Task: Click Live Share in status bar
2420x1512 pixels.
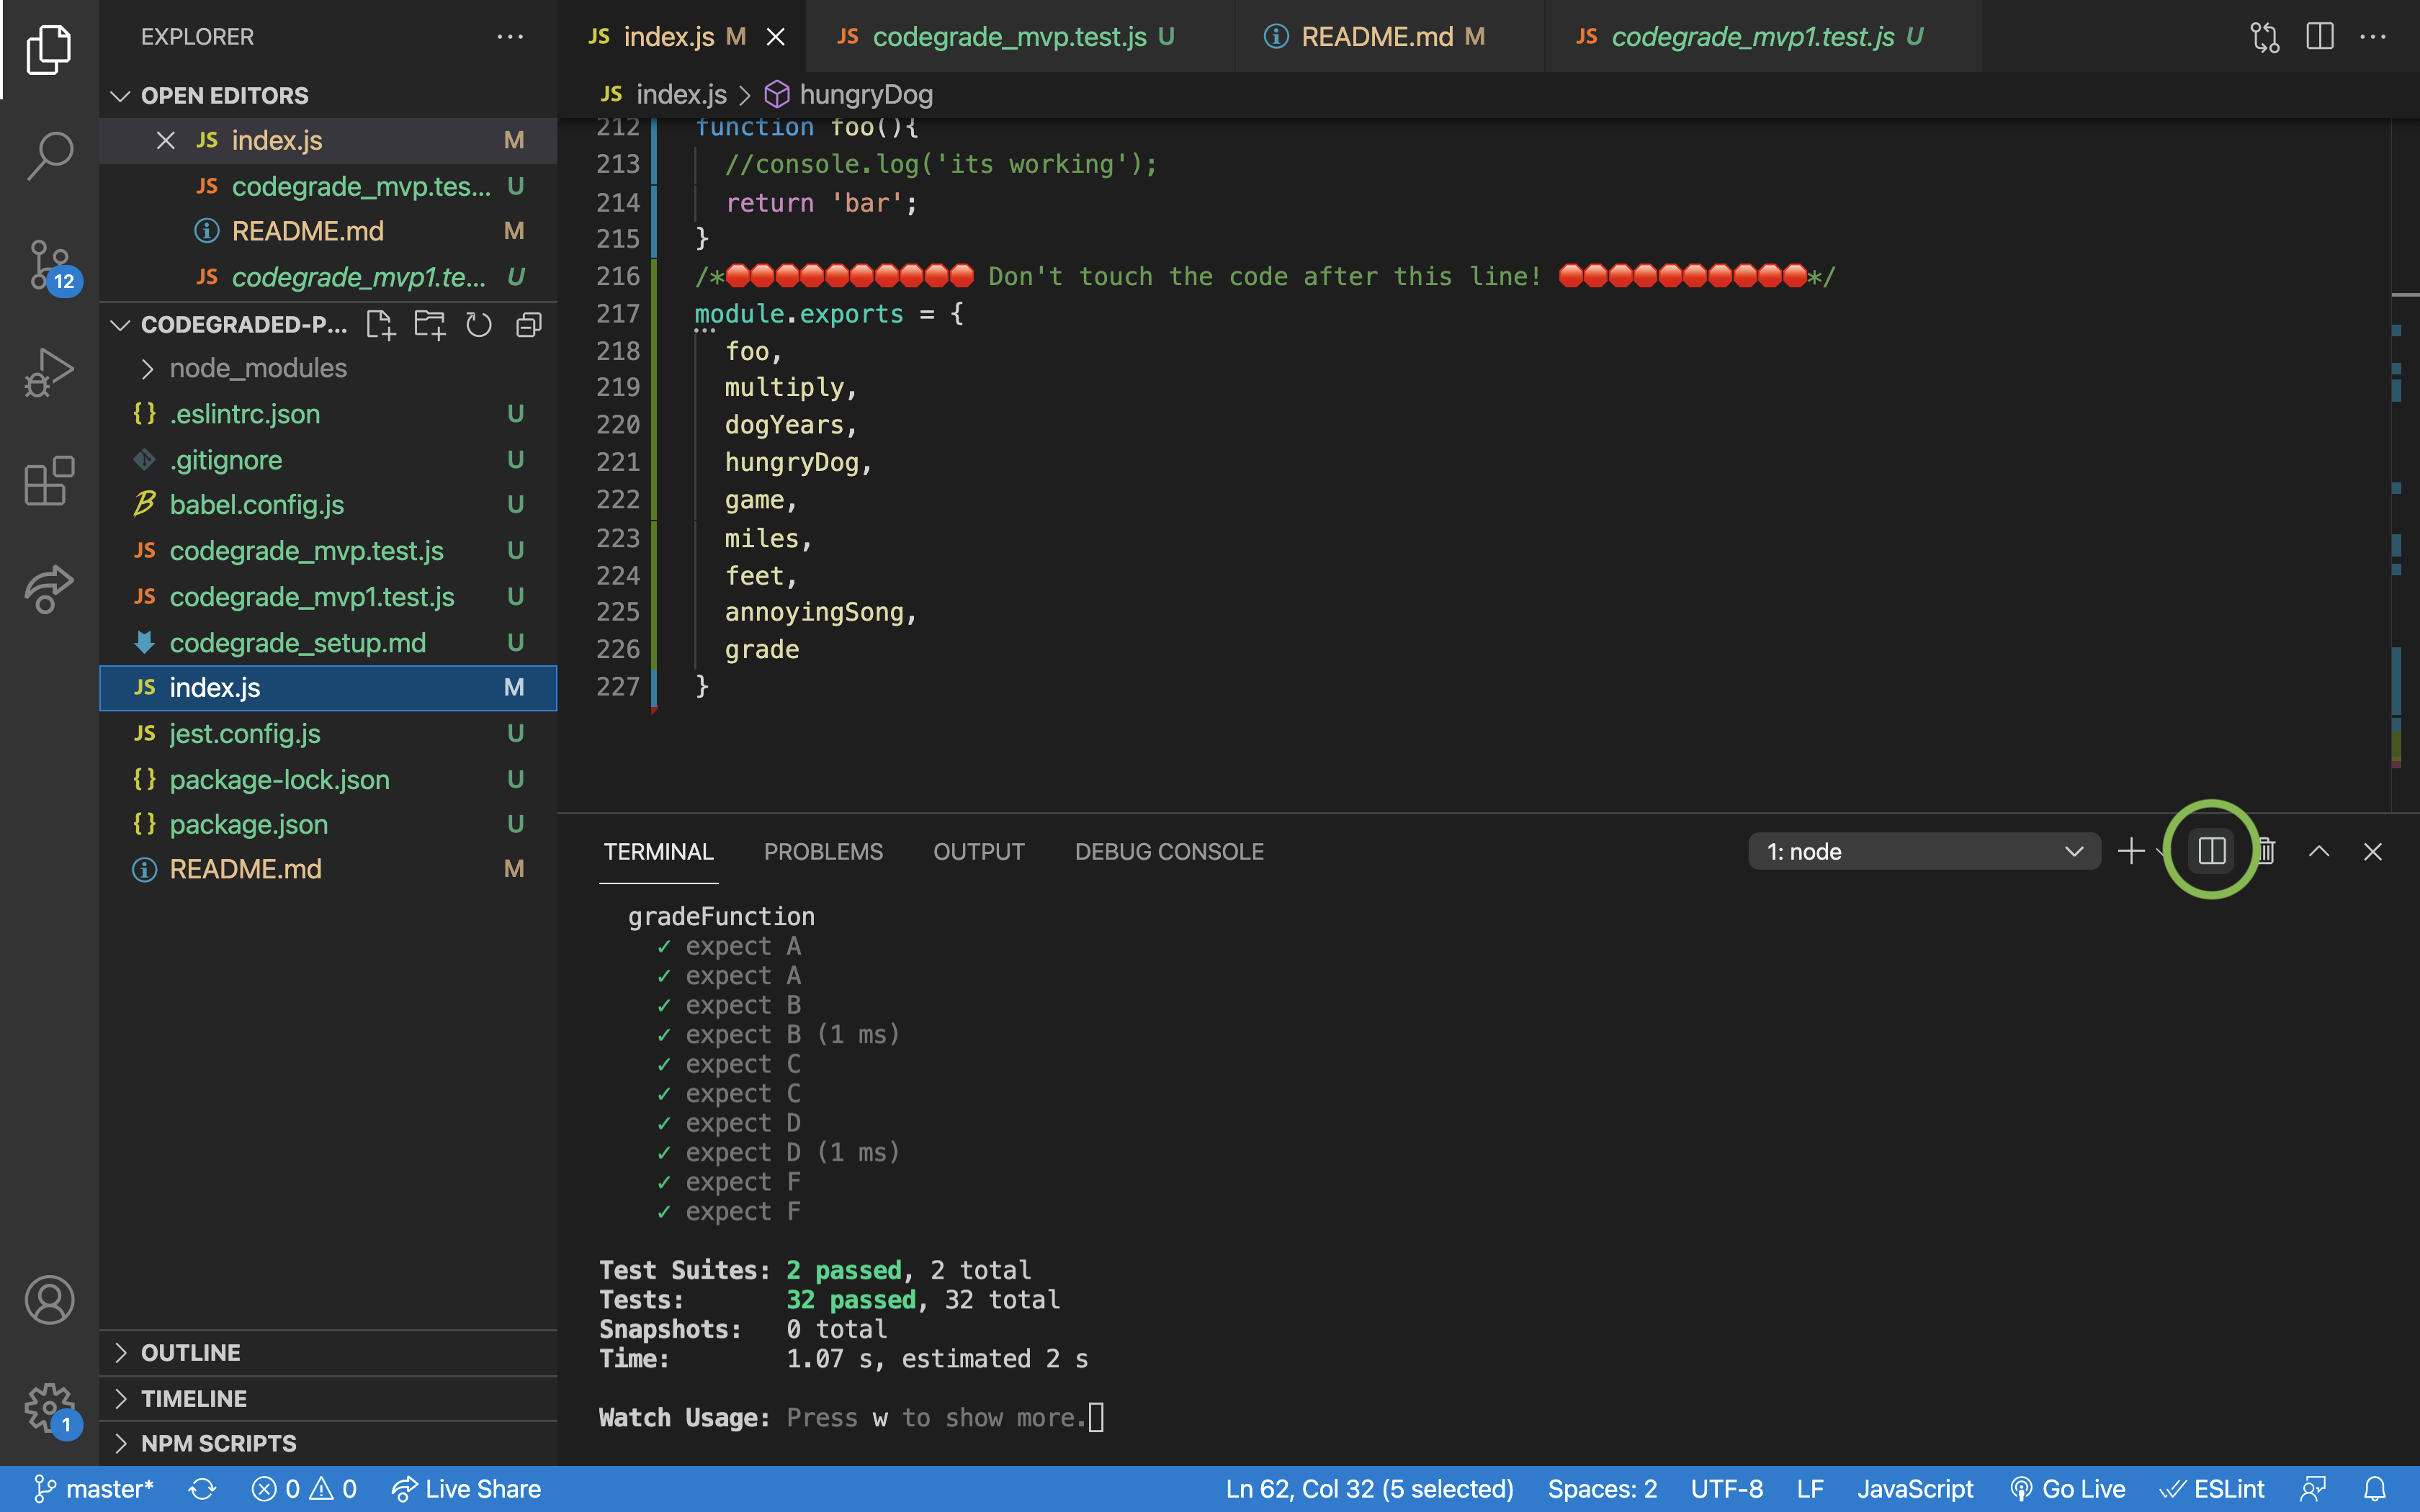Action: pyautogui.click(x=466, y=1489)
